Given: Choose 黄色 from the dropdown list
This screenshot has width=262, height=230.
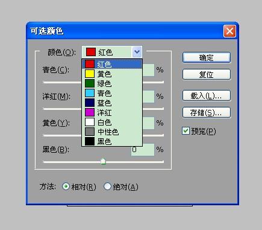Looking at the screenshot, I should pyautogui.click(x=112, y=74).
